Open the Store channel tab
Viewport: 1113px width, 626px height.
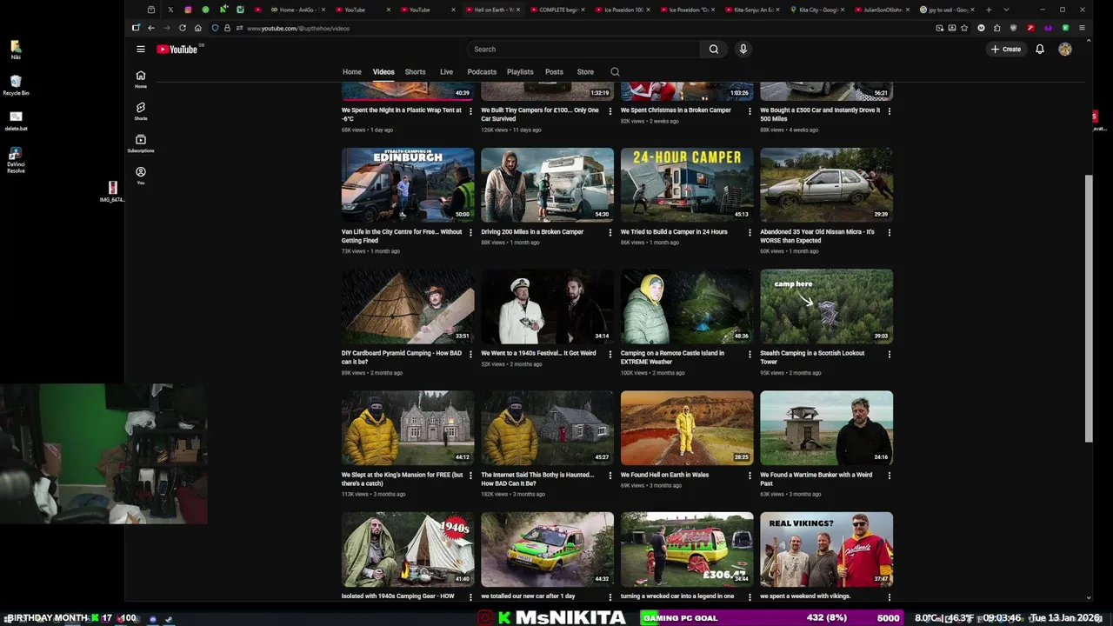[585, 72]
